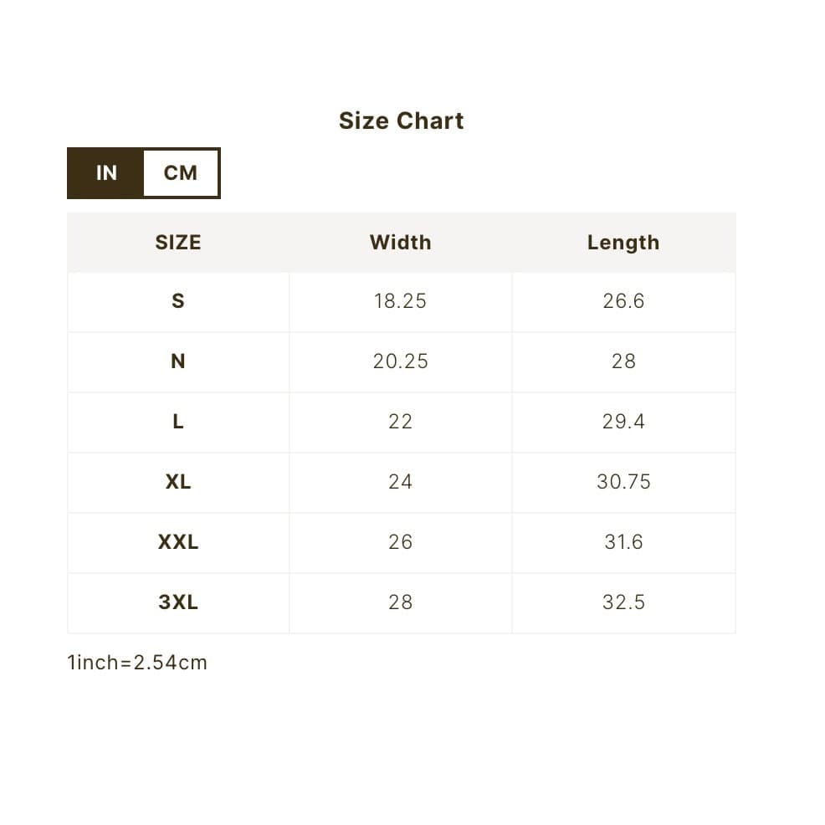Select the L size row label
Screen dimensions: 825x825
pyautogui.click(x=178, y=422)
